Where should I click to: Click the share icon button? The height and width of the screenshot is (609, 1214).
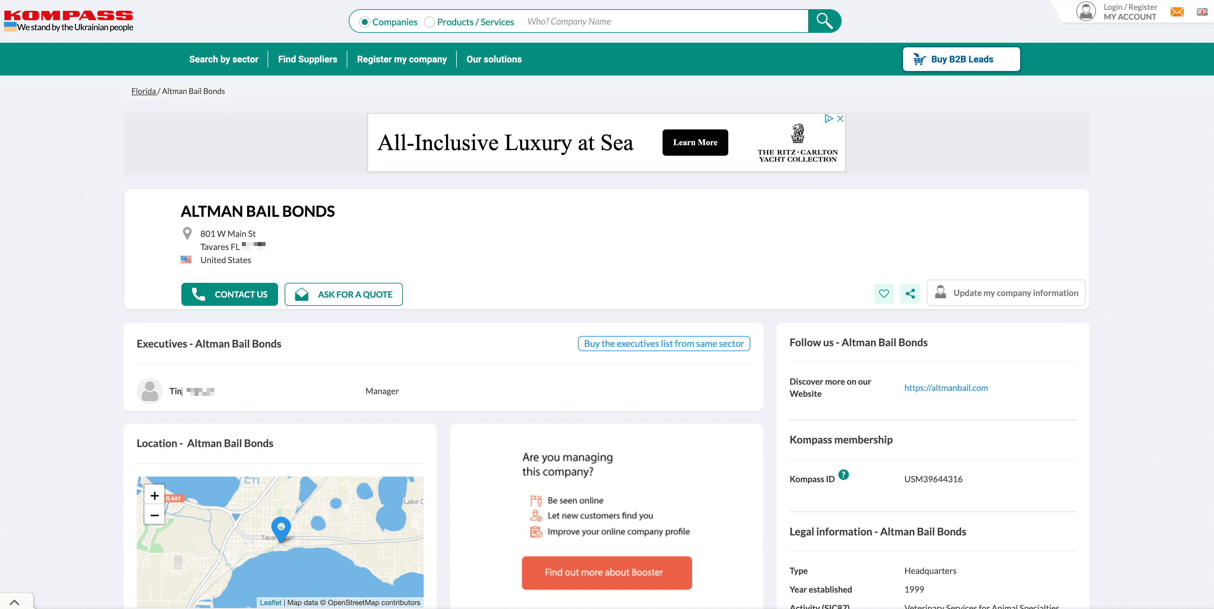point(910,293)
